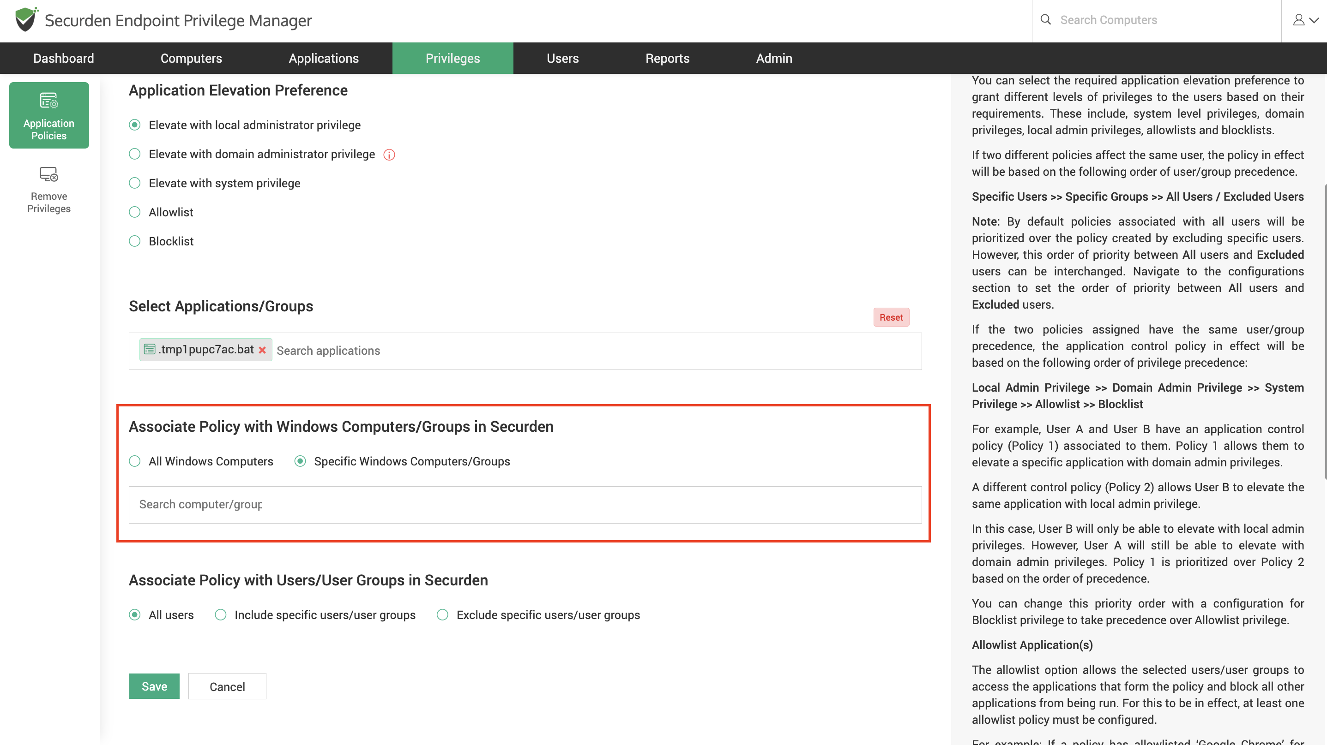This screenshot has height=745, width=1327.
Task: Open the Computers tab
Action: [191, 58]
